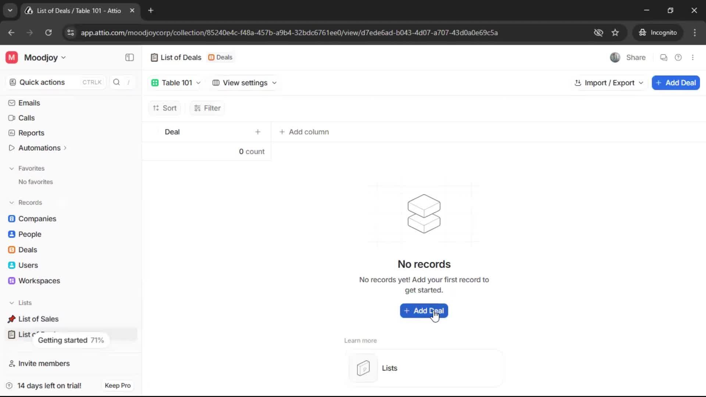Switch to the Deals tab at the top
Viewport: 706px width, 397px height.
click(220, 57)
